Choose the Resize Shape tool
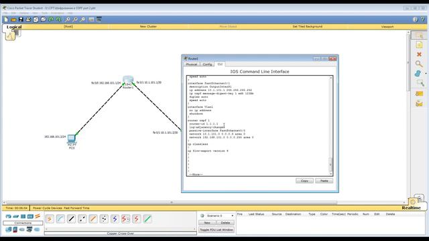The width and height of the screenshot is (429, 241). coord(420,83)
